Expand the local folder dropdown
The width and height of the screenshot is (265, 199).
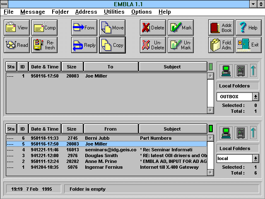(x=255, y=158)
